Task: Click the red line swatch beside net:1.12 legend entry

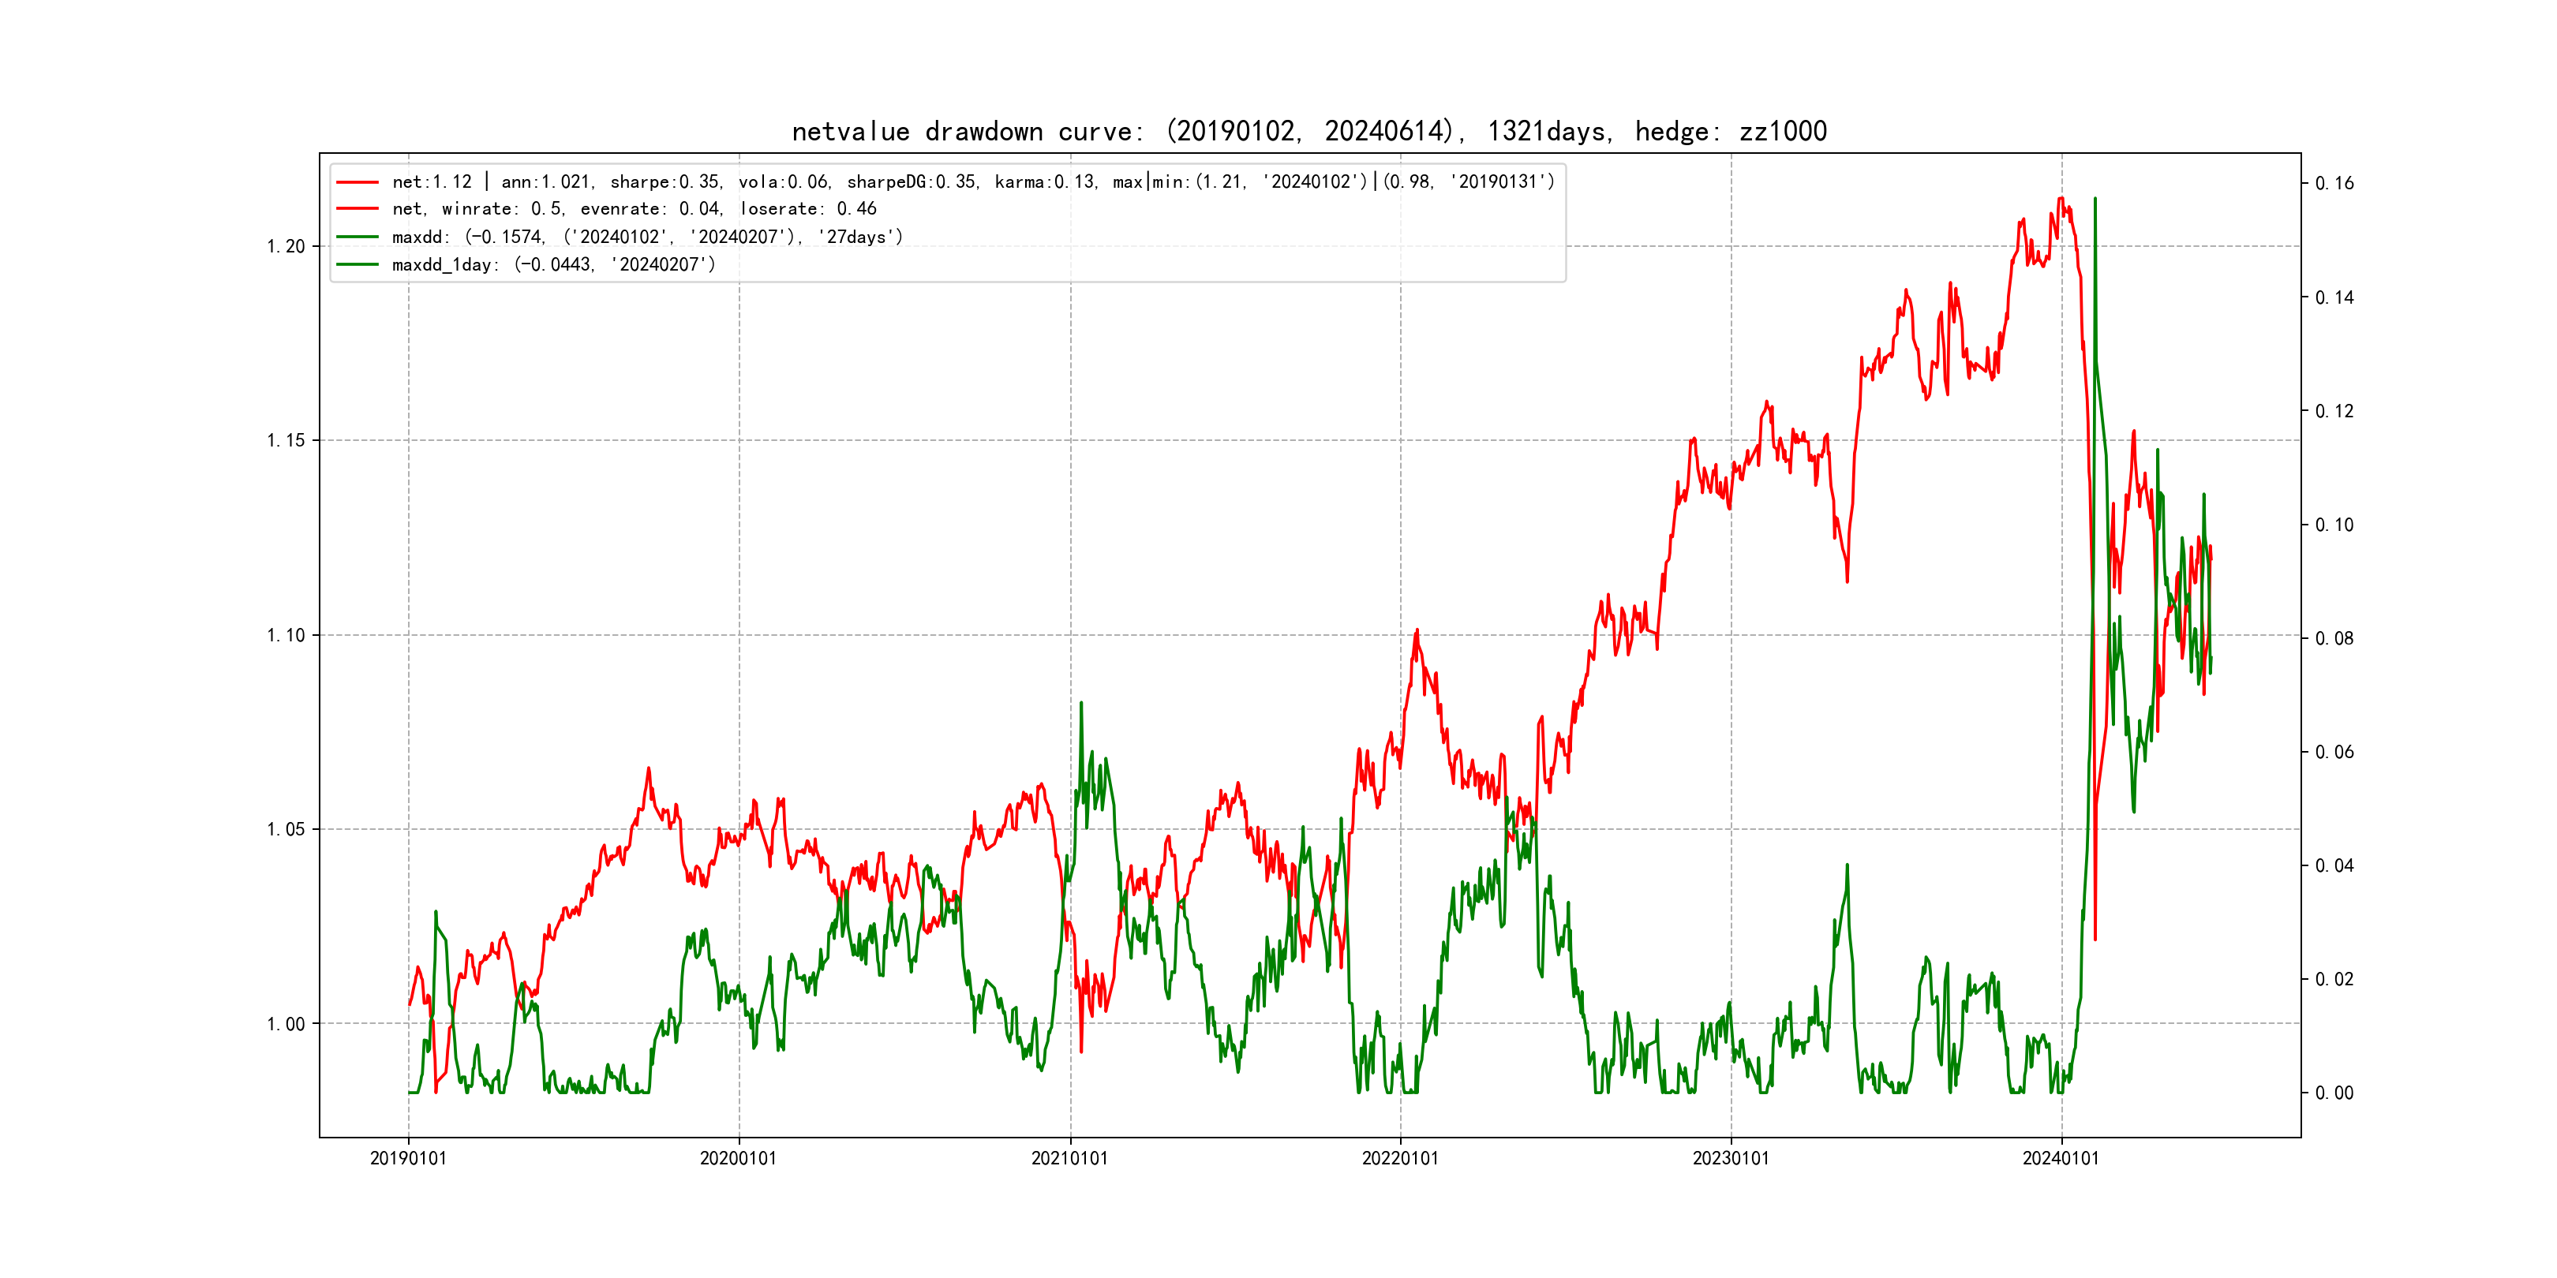Action: (358, 181)
